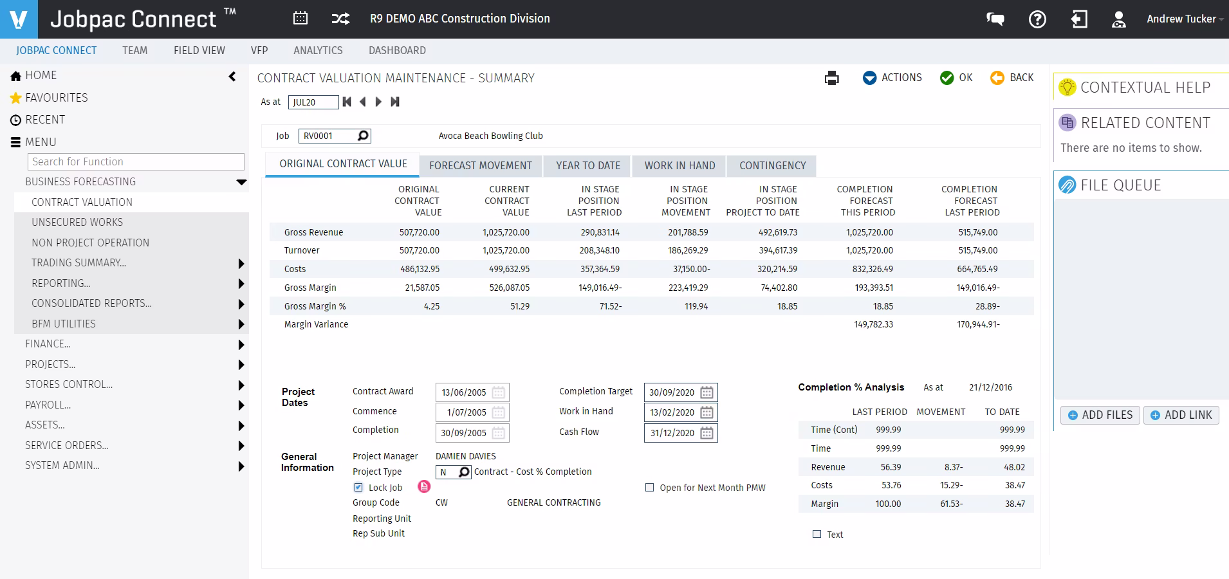1229x579 pixels.
Task: Collapse the Business Forecasting section
Action: click(x=241, y=182)
